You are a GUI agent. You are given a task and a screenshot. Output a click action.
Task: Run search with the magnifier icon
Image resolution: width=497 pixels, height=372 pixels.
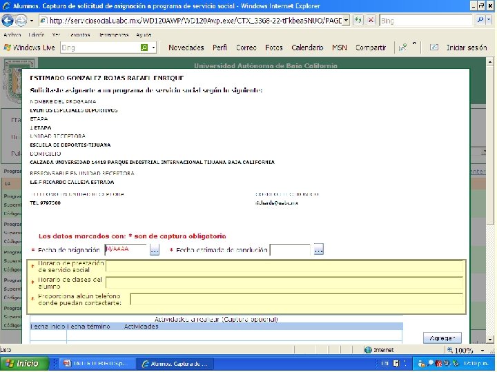[480, 20]
